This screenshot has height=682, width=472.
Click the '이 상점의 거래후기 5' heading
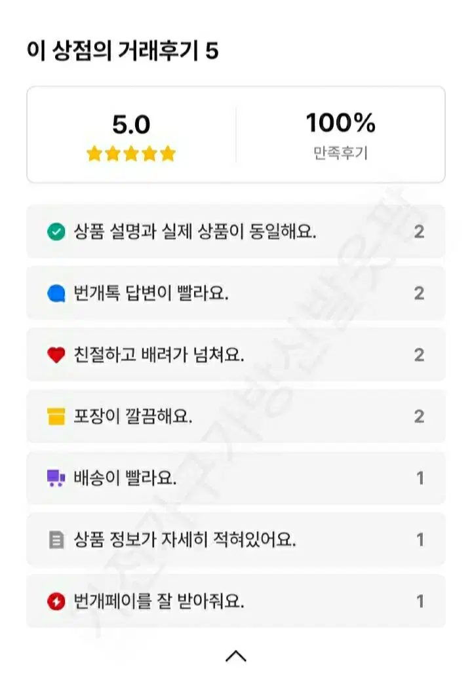click(123, 50)
